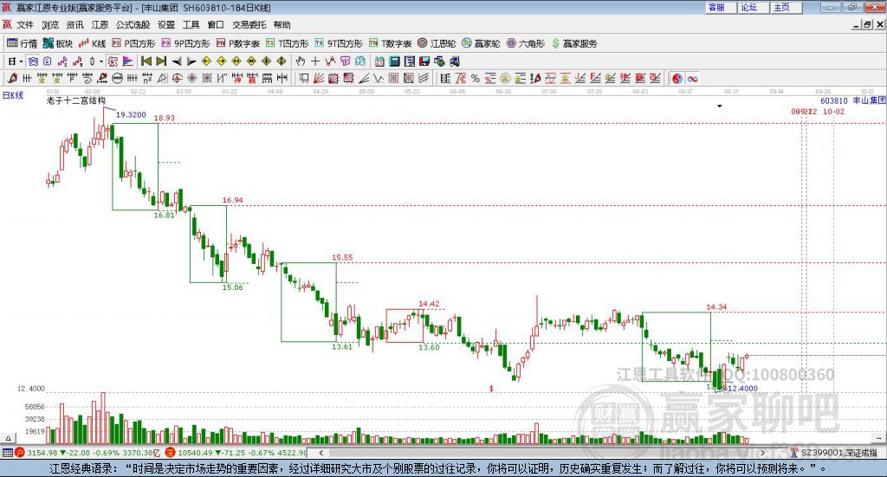
Task: Open 赢家服务 with the dollar icon
Action: pyautogui.click(x=574, y=43)
